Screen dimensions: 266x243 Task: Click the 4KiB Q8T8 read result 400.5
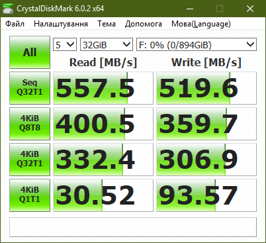pos(103,124)
